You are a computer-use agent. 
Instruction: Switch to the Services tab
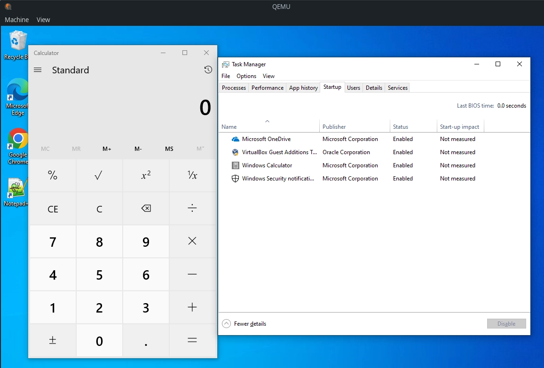pyautogui.click(x=398, y=88)
